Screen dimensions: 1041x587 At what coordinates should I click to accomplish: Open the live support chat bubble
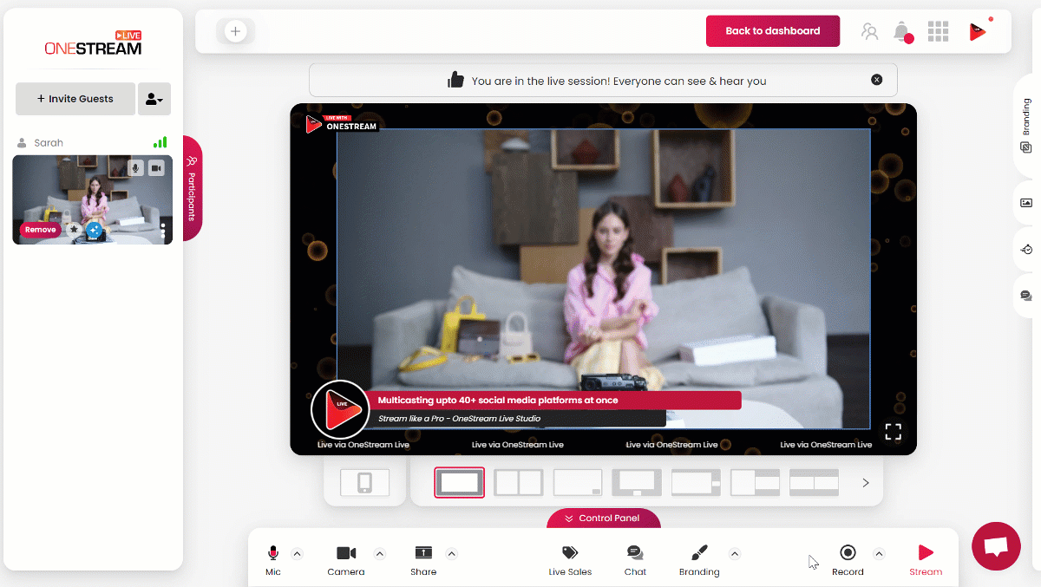click(x=996, y=546)
